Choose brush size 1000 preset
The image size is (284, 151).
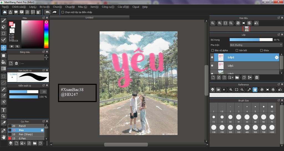pos(272,129)
